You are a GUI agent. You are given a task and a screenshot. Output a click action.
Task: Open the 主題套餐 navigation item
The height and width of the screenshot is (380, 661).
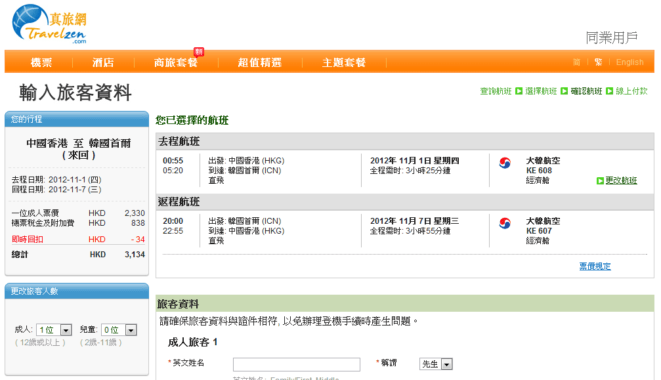coord(344,62)
